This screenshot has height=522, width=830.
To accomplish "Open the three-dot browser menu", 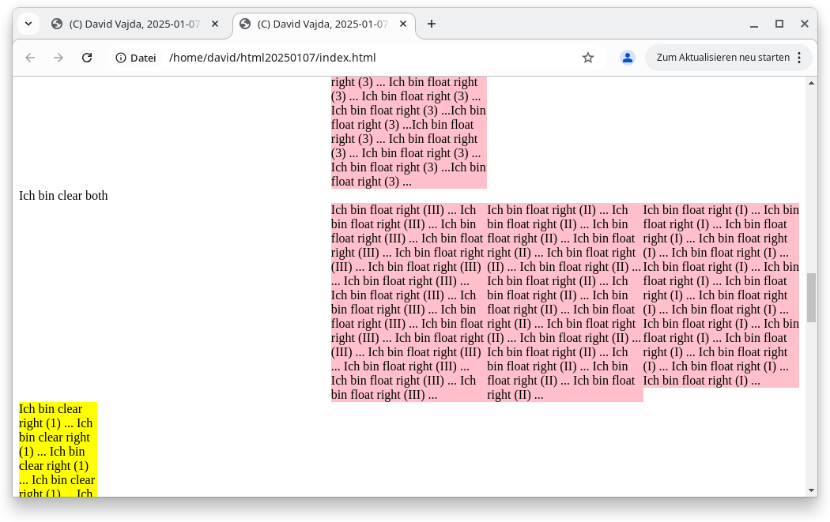I will pyautogui.click(x=801, y=58).
